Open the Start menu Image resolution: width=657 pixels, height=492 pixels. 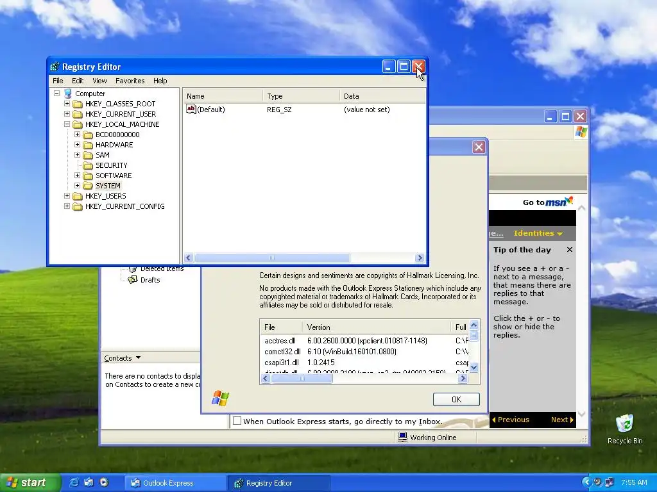tap(30, 482)
